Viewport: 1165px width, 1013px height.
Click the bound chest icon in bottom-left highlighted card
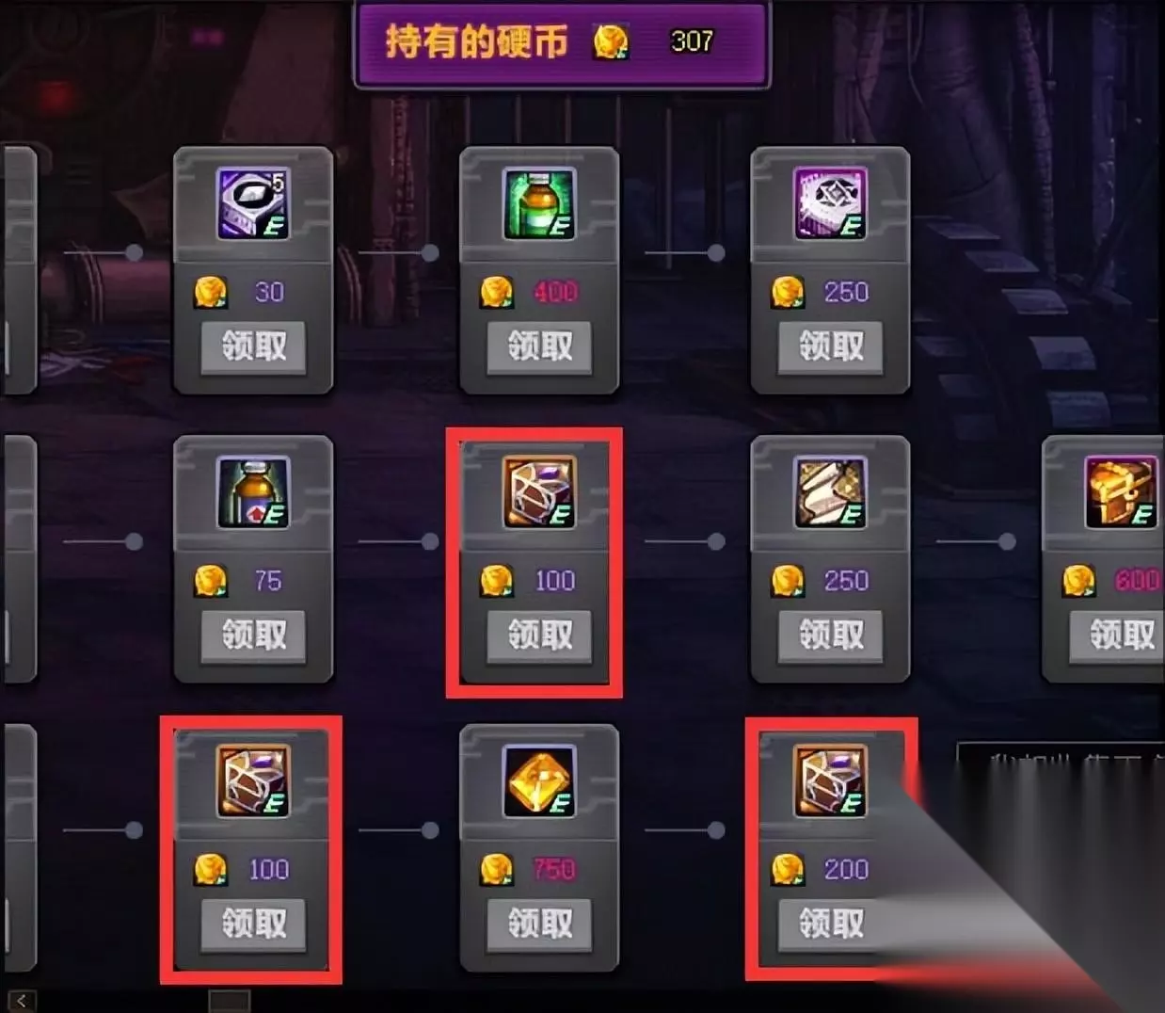click(252, 781)
